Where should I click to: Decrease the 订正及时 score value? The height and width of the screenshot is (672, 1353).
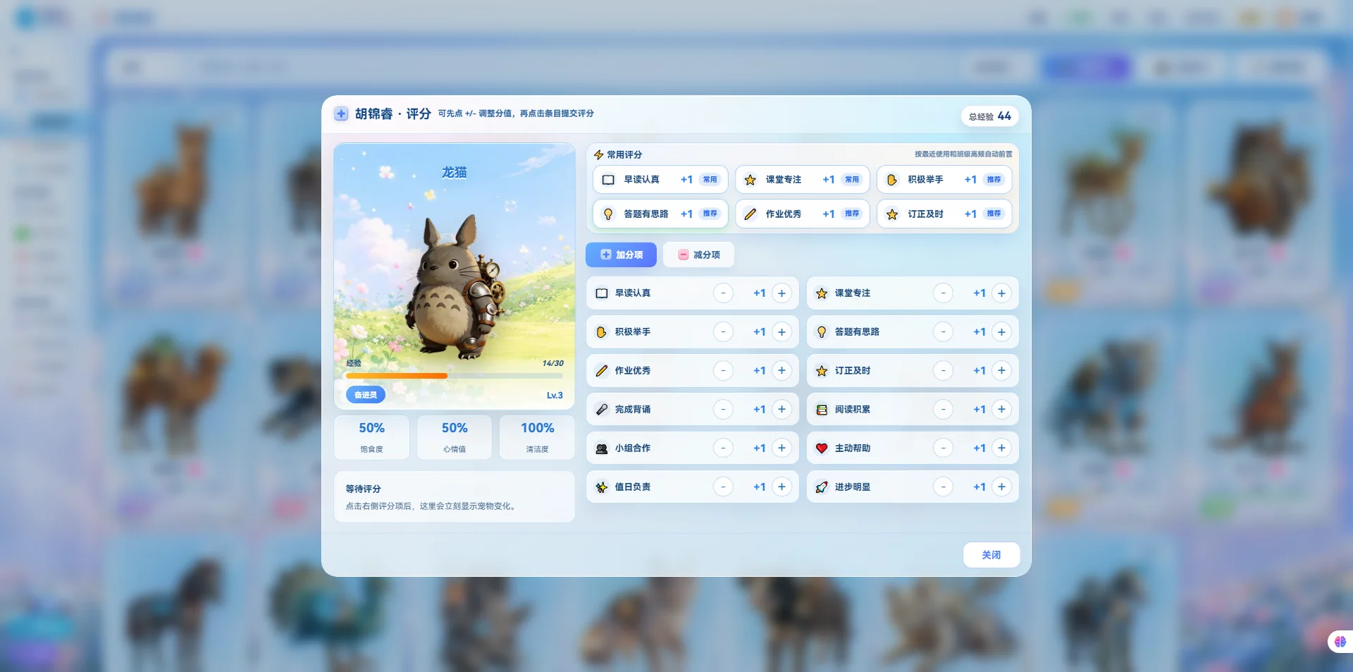pos(943,371)
